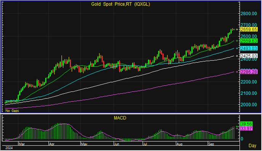Click the Day interval label

pos(252,146)
